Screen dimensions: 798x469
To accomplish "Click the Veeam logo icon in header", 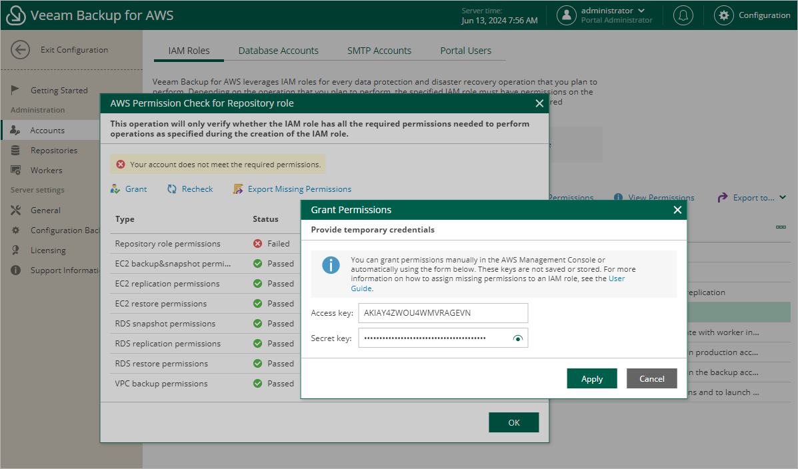I will 16,15.
